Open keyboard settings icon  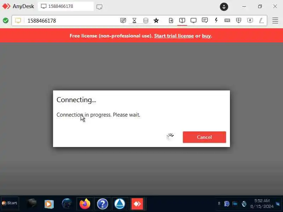pyautogui.click(x=227, y=20)
